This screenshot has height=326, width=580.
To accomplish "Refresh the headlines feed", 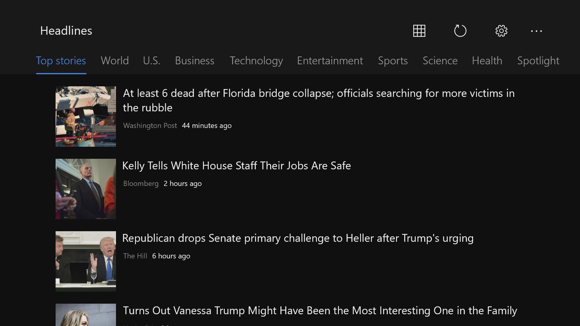I will click(x=460, y=31).
